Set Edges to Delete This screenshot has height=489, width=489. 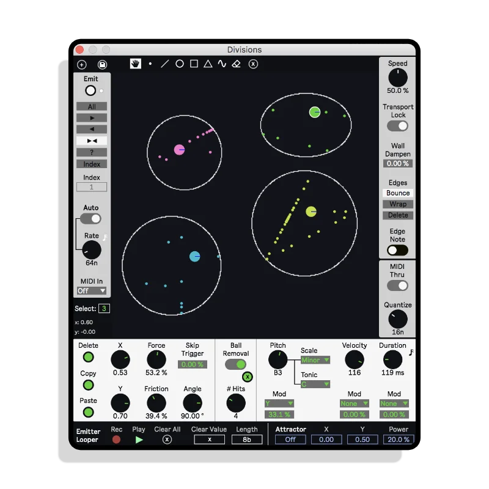pyautogui.click(x=398, y=215)
